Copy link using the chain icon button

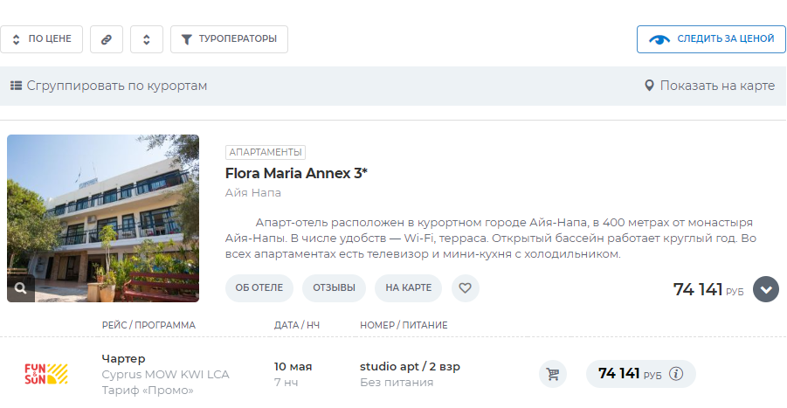pyautogui.click(x=107, y=39)
